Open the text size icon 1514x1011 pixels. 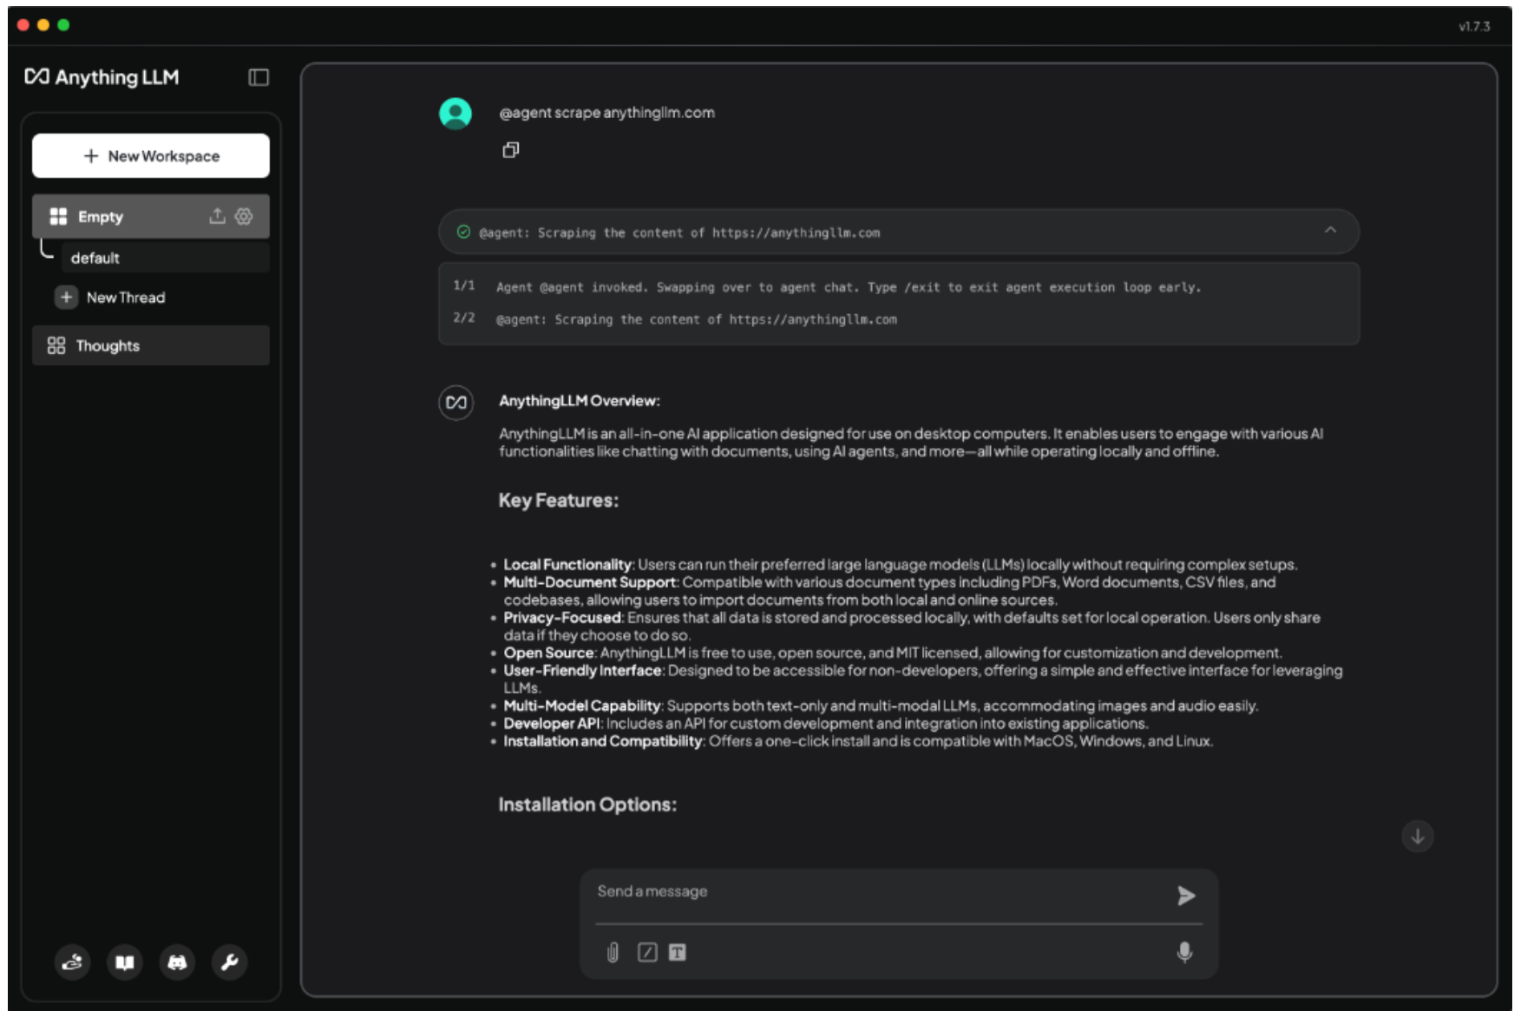click(678, 952)
